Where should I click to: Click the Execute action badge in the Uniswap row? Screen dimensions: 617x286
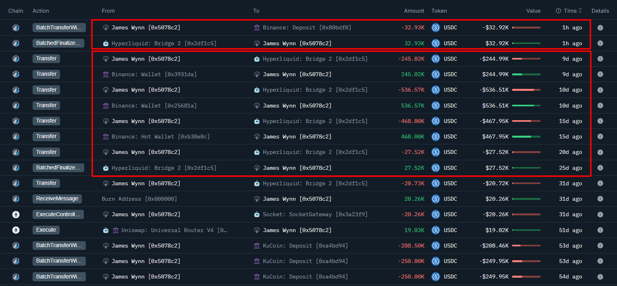46,230
